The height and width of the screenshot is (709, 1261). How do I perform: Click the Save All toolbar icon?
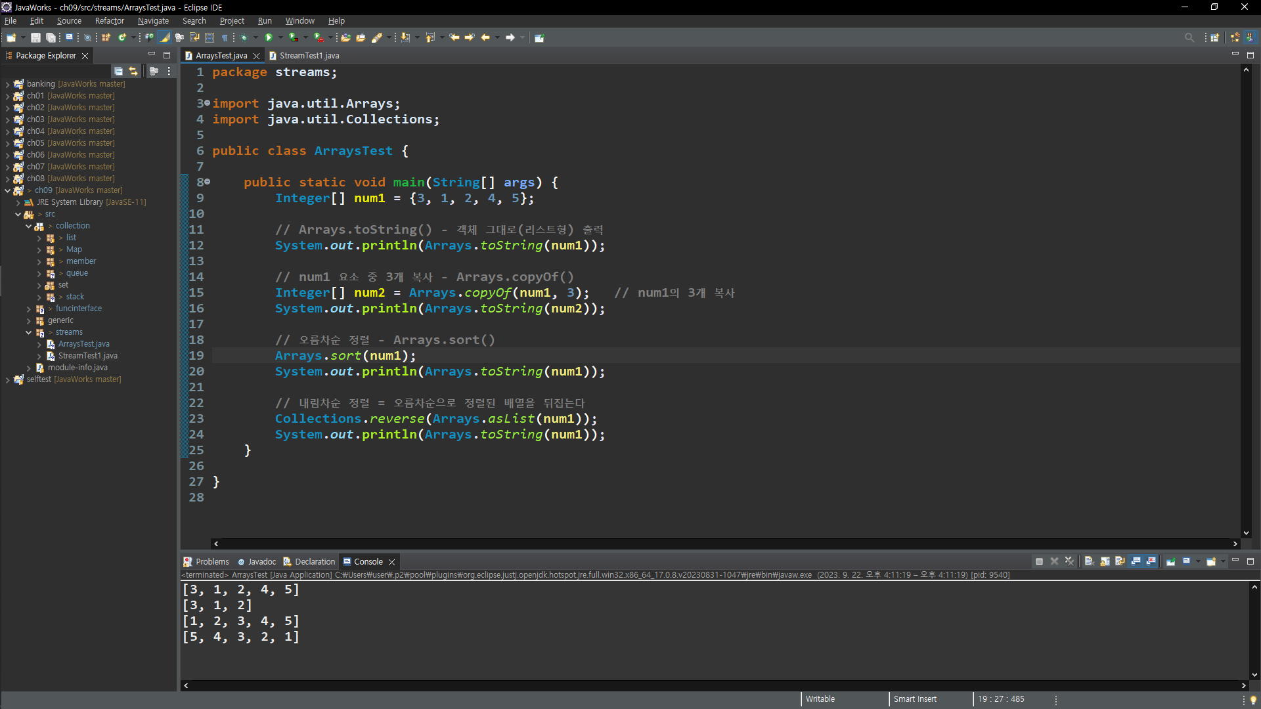[51, 37]
